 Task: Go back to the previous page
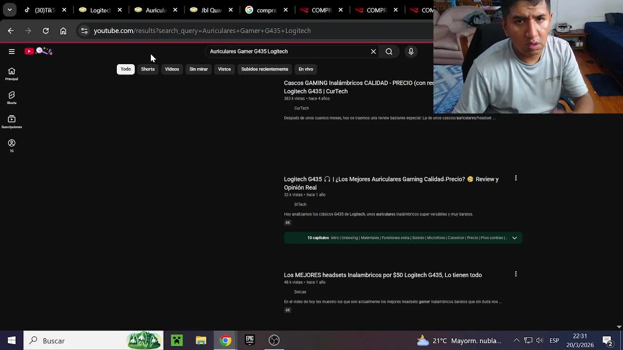click(11, 31)
